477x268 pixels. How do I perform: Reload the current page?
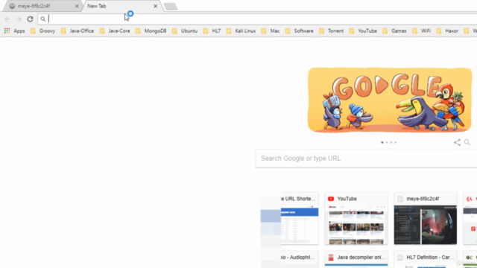(30, 19)
